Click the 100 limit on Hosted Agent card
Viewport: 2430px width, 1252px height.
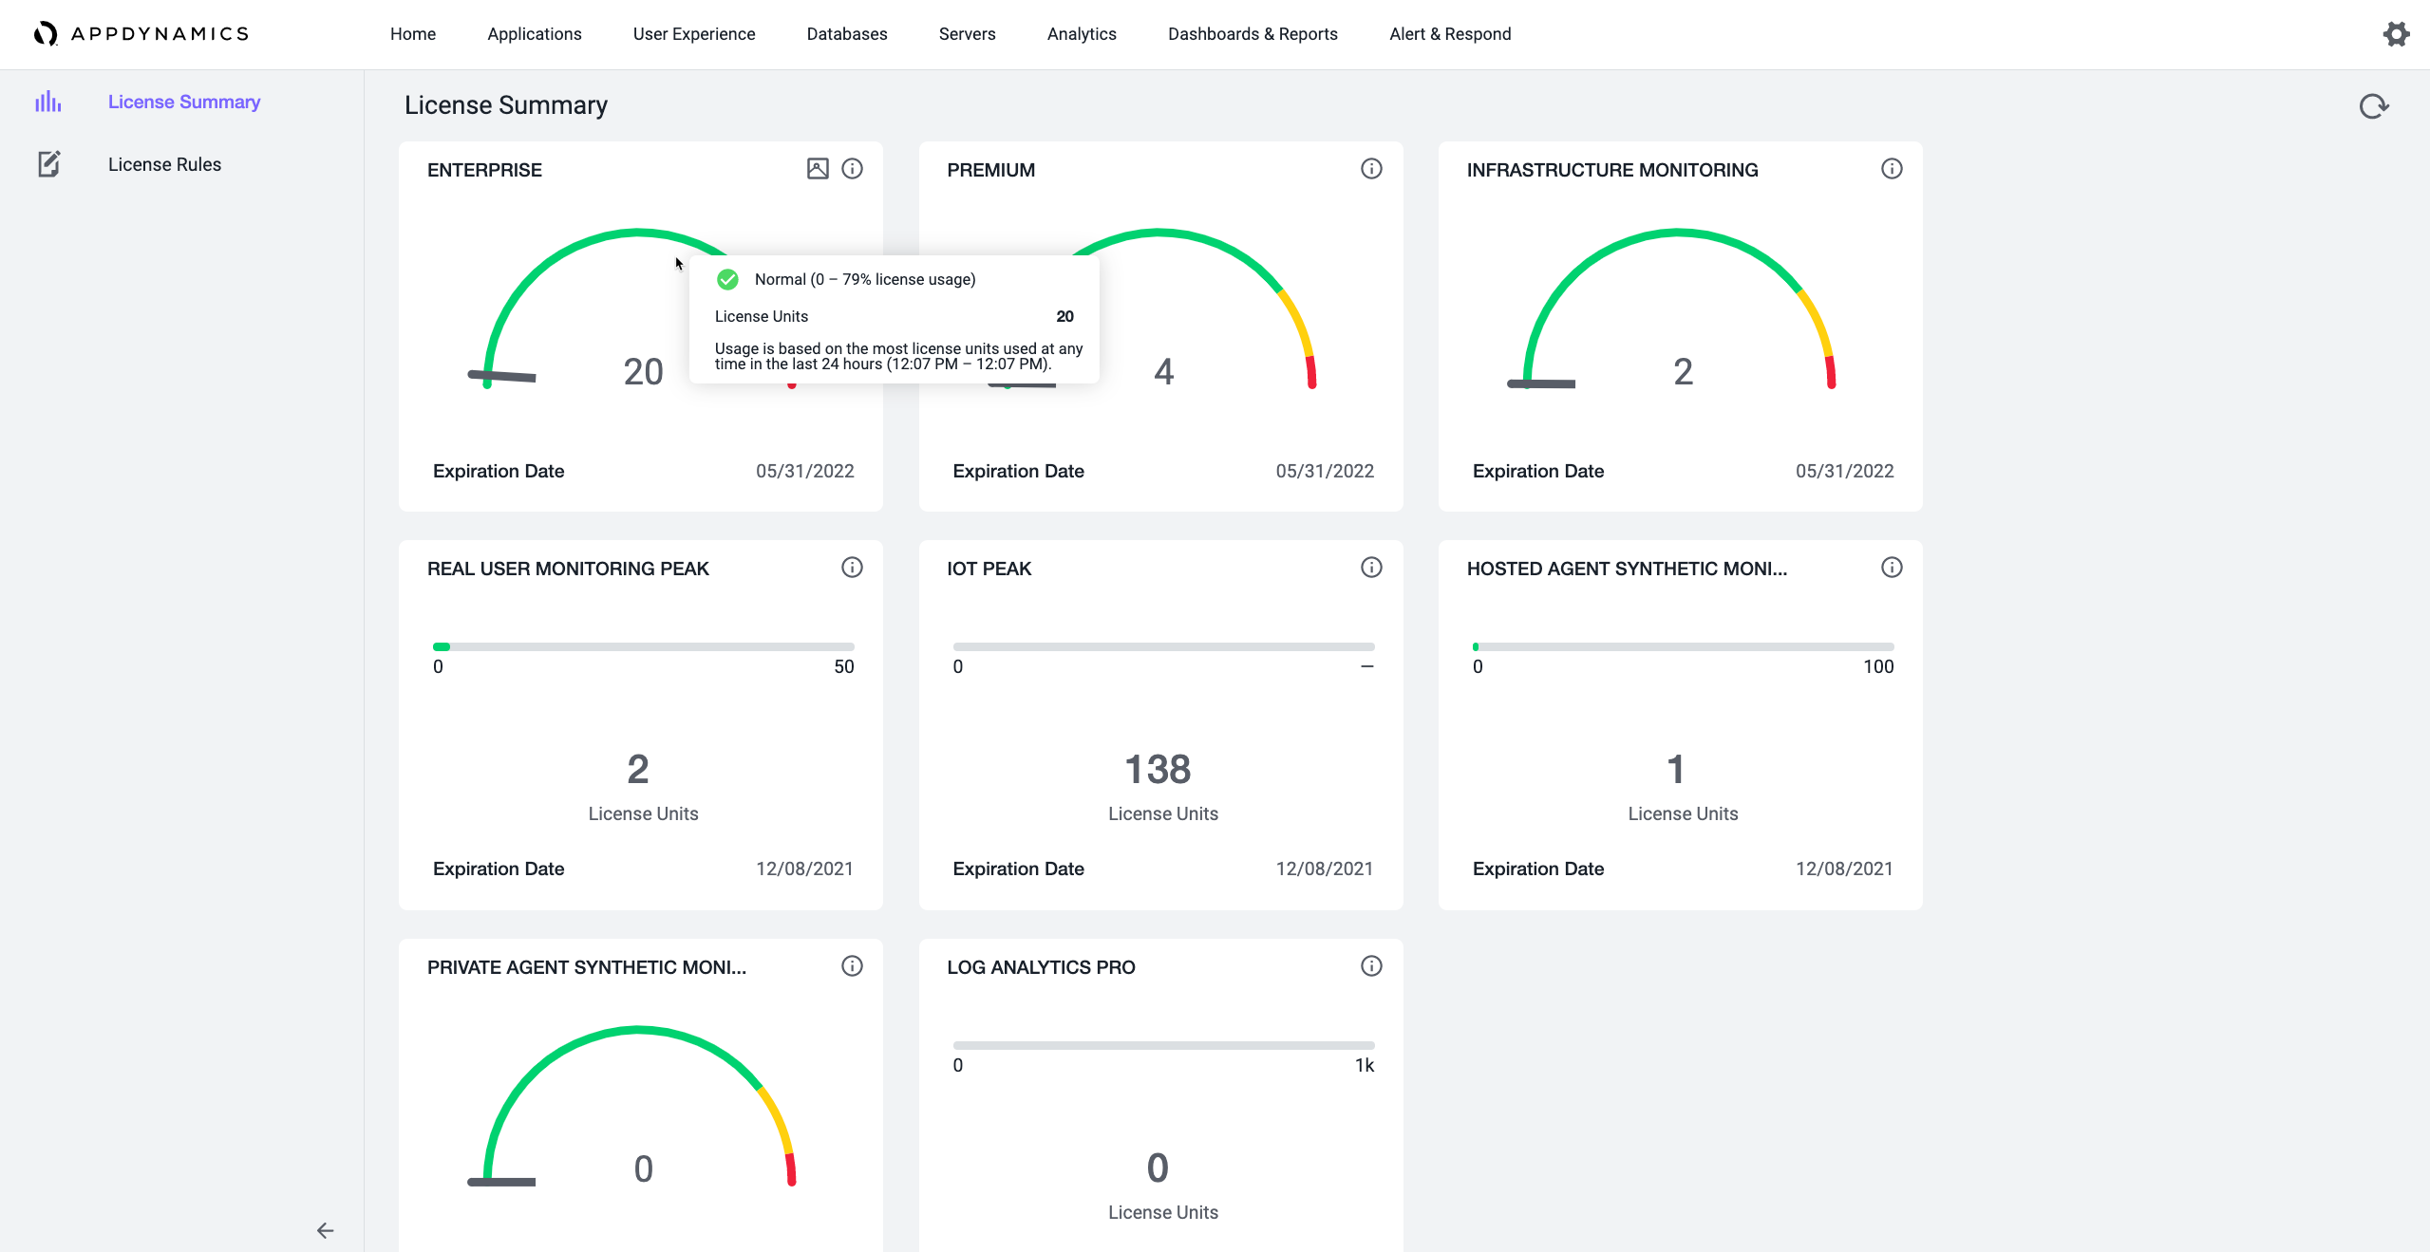(x=1878, y=666)
